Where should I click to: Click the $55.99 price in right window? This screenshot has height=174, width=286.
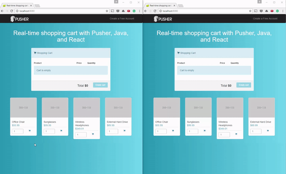[159, 125]
